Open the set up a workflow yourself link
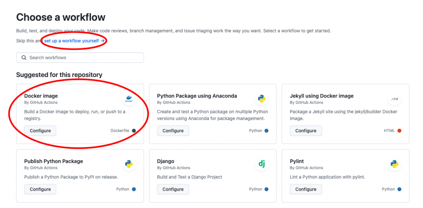This screenshot has height=208, width=423. [74, 41]
